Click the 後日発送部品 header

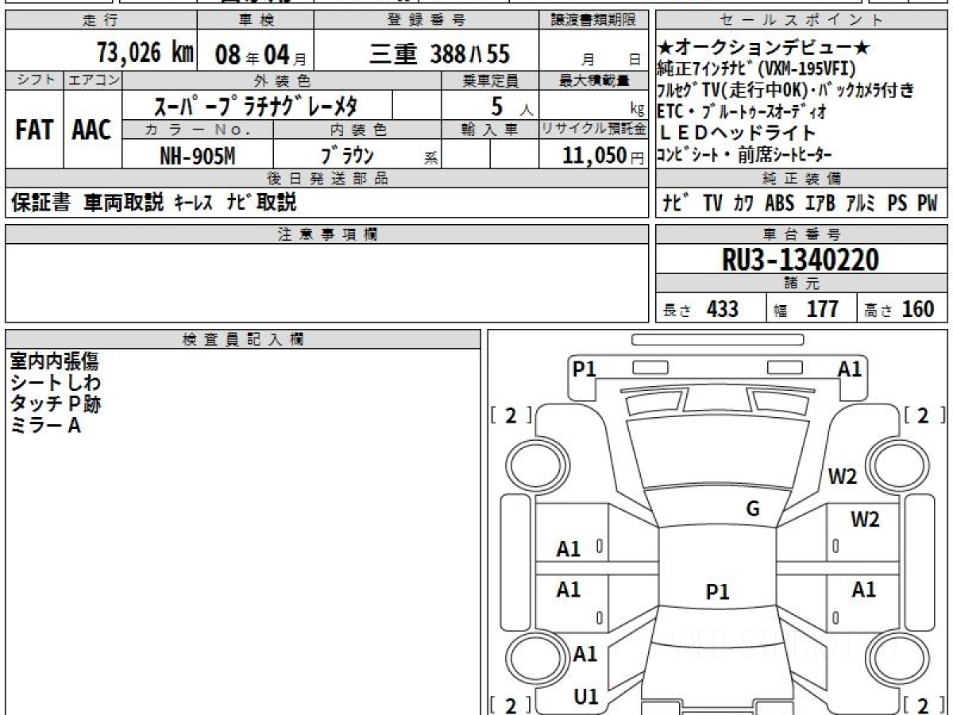pos(327,178)
